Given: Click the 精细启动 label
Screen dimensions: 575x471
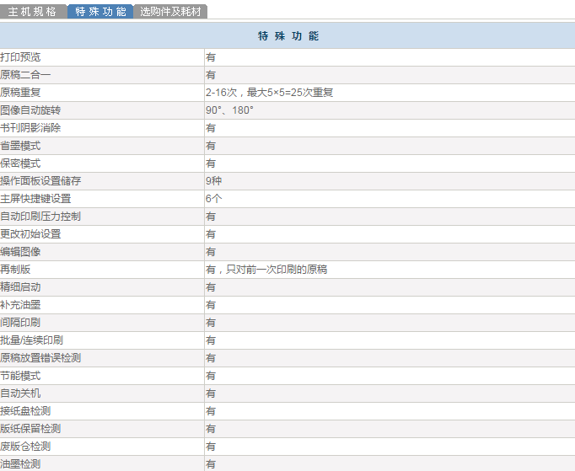Looking at the screenshot, I should (20, 287).
